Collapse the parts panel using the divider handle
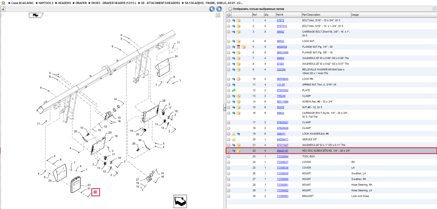Viewport: 437px width, 209px height. pyautogui.click(x=225, y=107)
